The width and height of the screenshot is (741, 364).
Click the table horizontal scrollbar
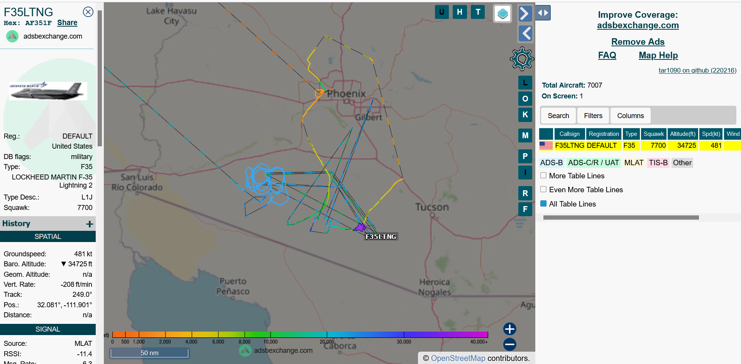[621, 218]
